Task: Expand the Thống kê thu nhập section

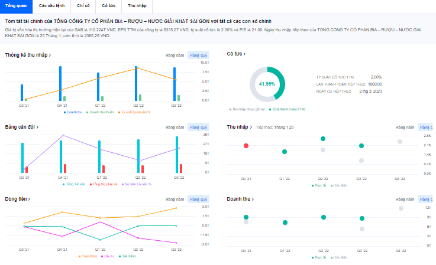Action: [28, 55]
